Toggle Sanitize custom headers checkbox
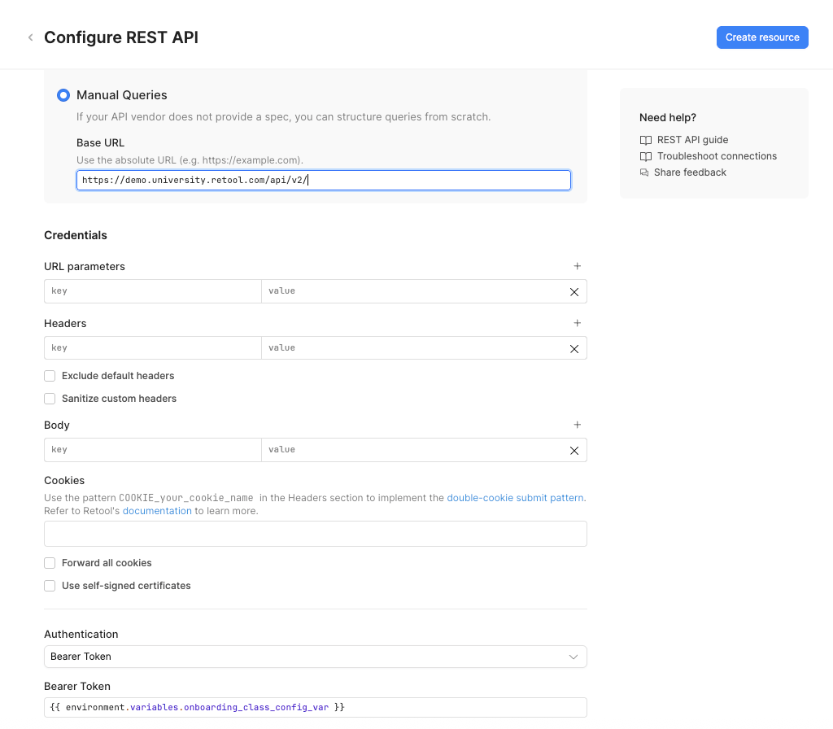 pyautogui.click(x=50, y=399)
